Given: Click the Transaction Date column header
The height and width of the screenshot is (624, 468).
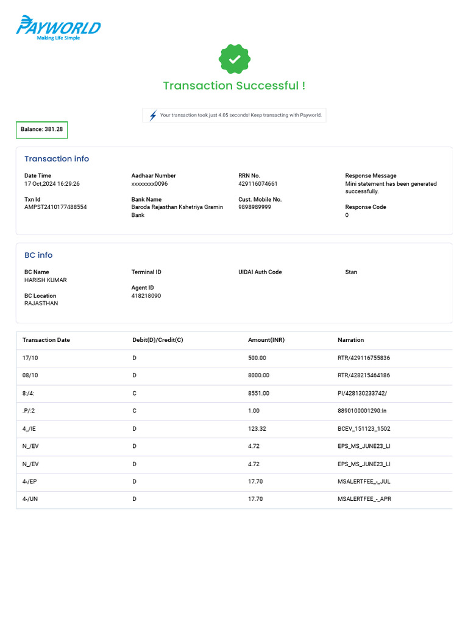Looking at the screenshot, I should click(x=46, y=340).
